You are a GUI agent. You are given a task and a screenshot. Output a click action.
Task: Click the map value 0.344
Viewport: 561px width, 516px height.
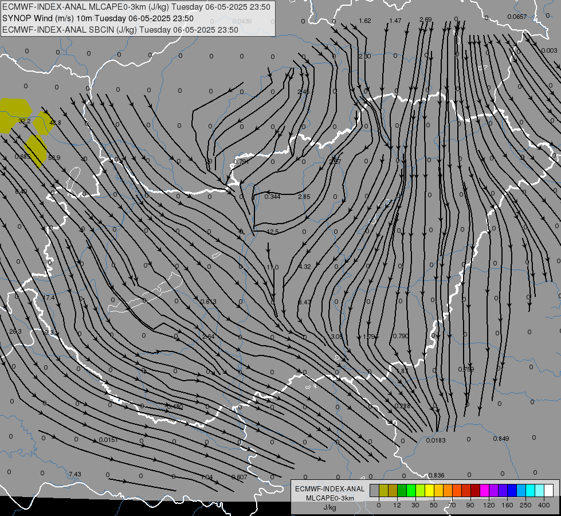coord(273,197)
